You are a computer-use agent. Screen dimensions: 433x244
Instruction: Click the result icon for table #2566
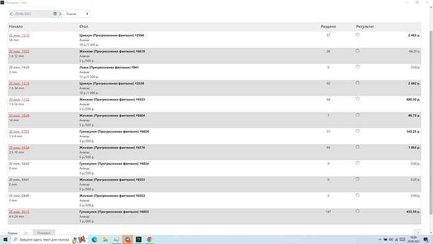358,35
